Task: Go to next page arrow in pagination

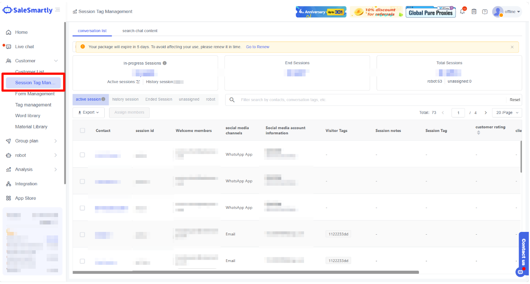Action: (x=486, y=113)
